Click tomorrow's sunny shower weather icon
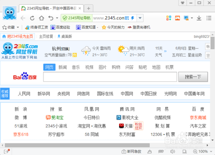215x155 pixels. pos(123,51)
